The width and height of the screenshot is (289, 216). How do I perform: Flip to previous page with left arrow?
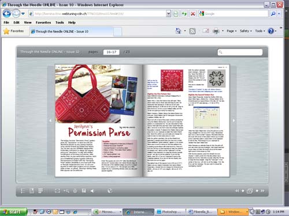(50, 120)
